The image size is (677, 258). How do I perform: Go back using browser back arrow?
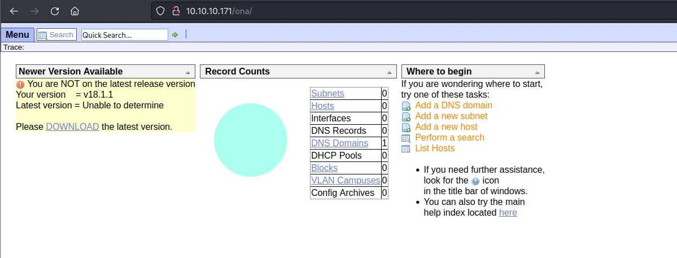14,11
